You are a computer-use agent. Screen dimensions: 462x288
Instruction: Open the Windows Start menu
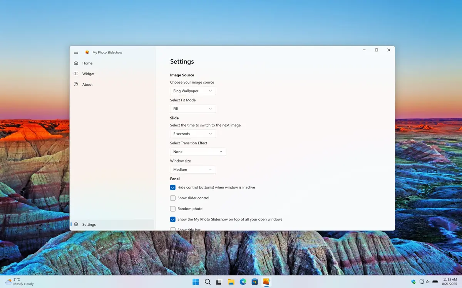pos(196,282)
